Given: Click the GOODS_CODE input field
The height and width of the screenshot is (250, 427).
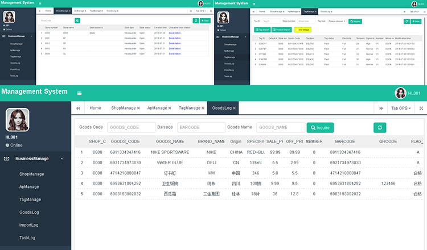Looking at the screenshot, I should click(132, 127).
